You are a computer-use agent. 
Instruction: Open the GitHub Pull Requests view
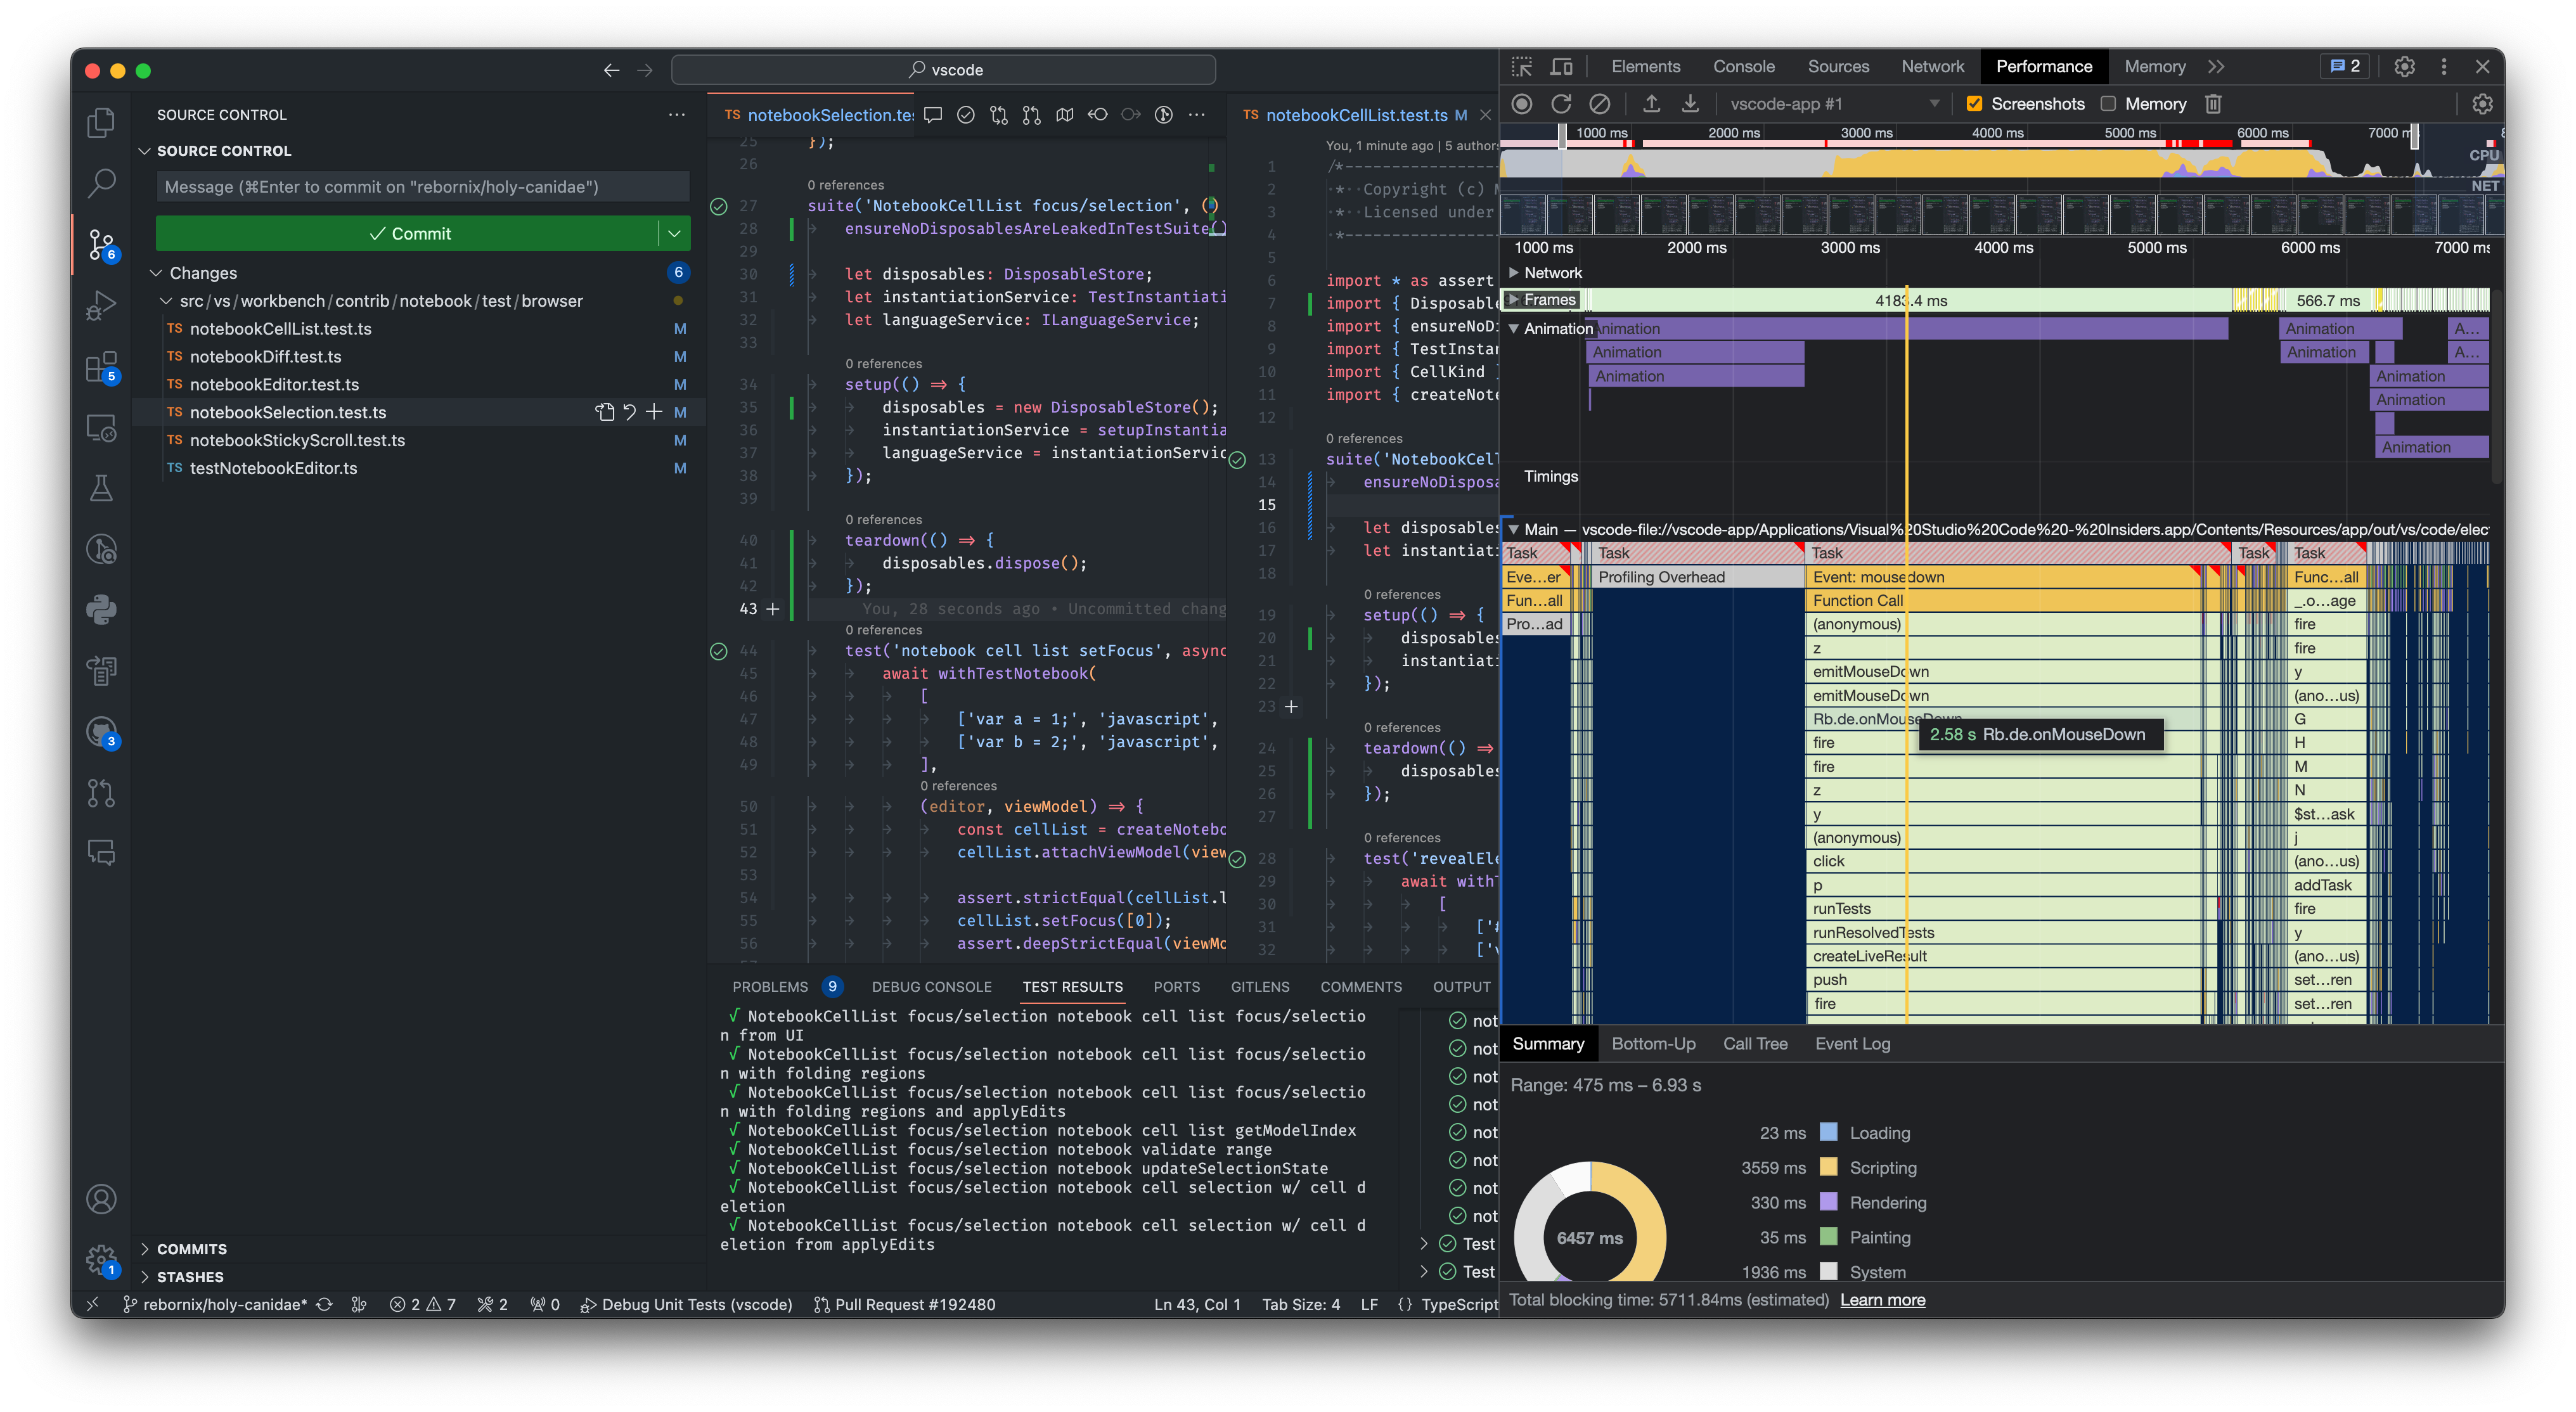pos(101,793)
